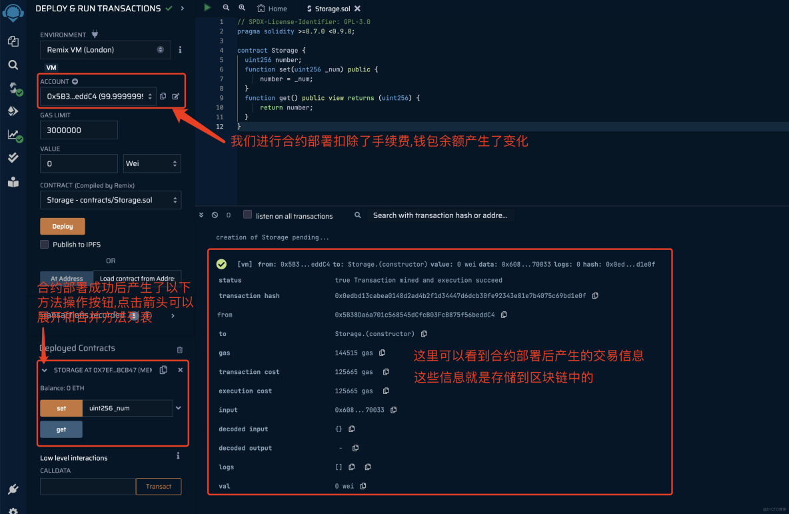Open the Wei value unit dropdown
Viewport: 789px width, 514px height.
point(152,163)
